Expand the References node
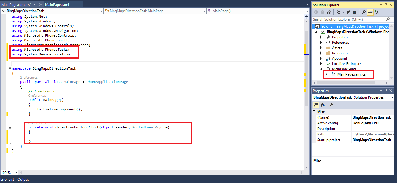Image resolution: width=397 pixels, height=183 pixels. tap(321, 43)
